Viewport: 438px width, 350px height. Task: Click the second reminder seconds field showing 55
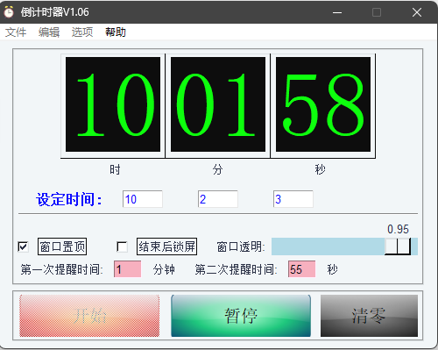(301, 269)
